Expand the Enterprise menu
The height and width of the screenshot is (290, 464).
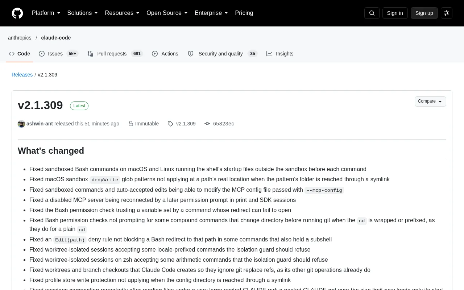[x=211, y=13]
